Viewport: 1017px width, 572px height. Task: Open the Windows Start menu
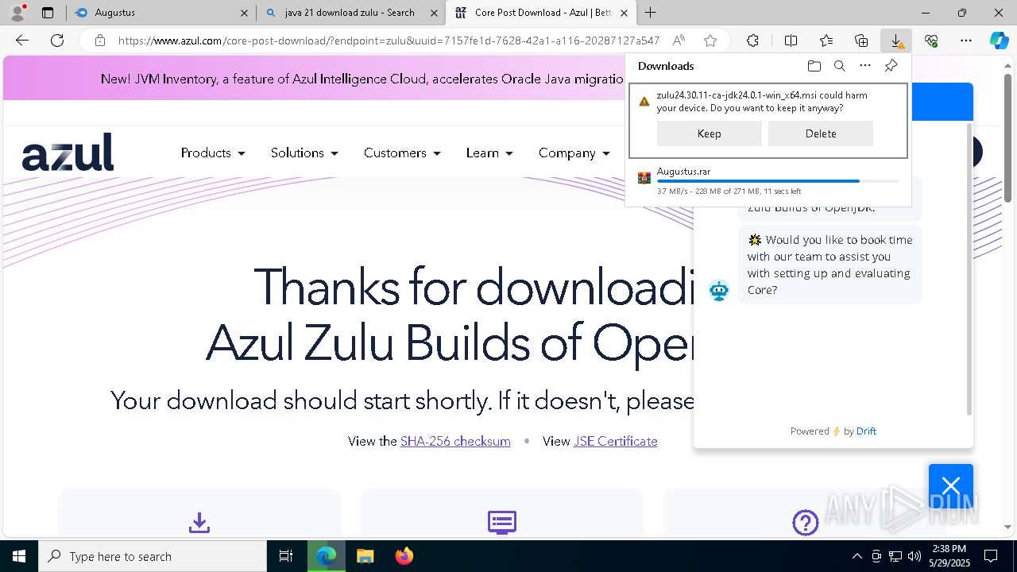(x=18, y=556)
